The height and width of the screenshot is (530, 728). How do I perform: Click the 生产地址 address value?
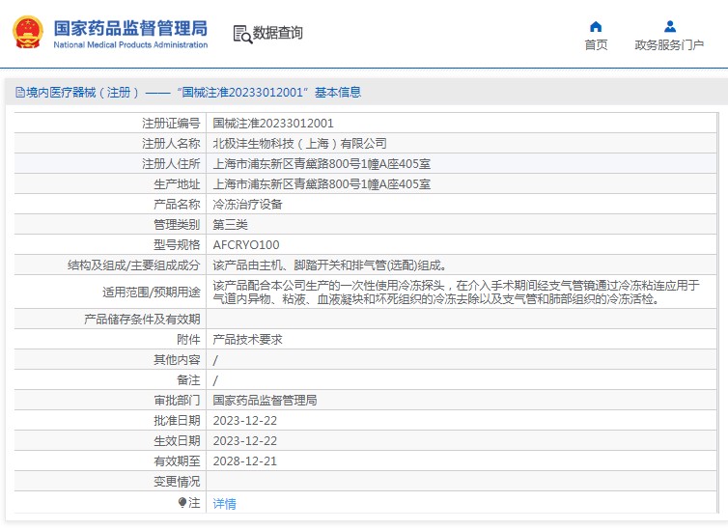pyautogui.click(x=322, y=184)
